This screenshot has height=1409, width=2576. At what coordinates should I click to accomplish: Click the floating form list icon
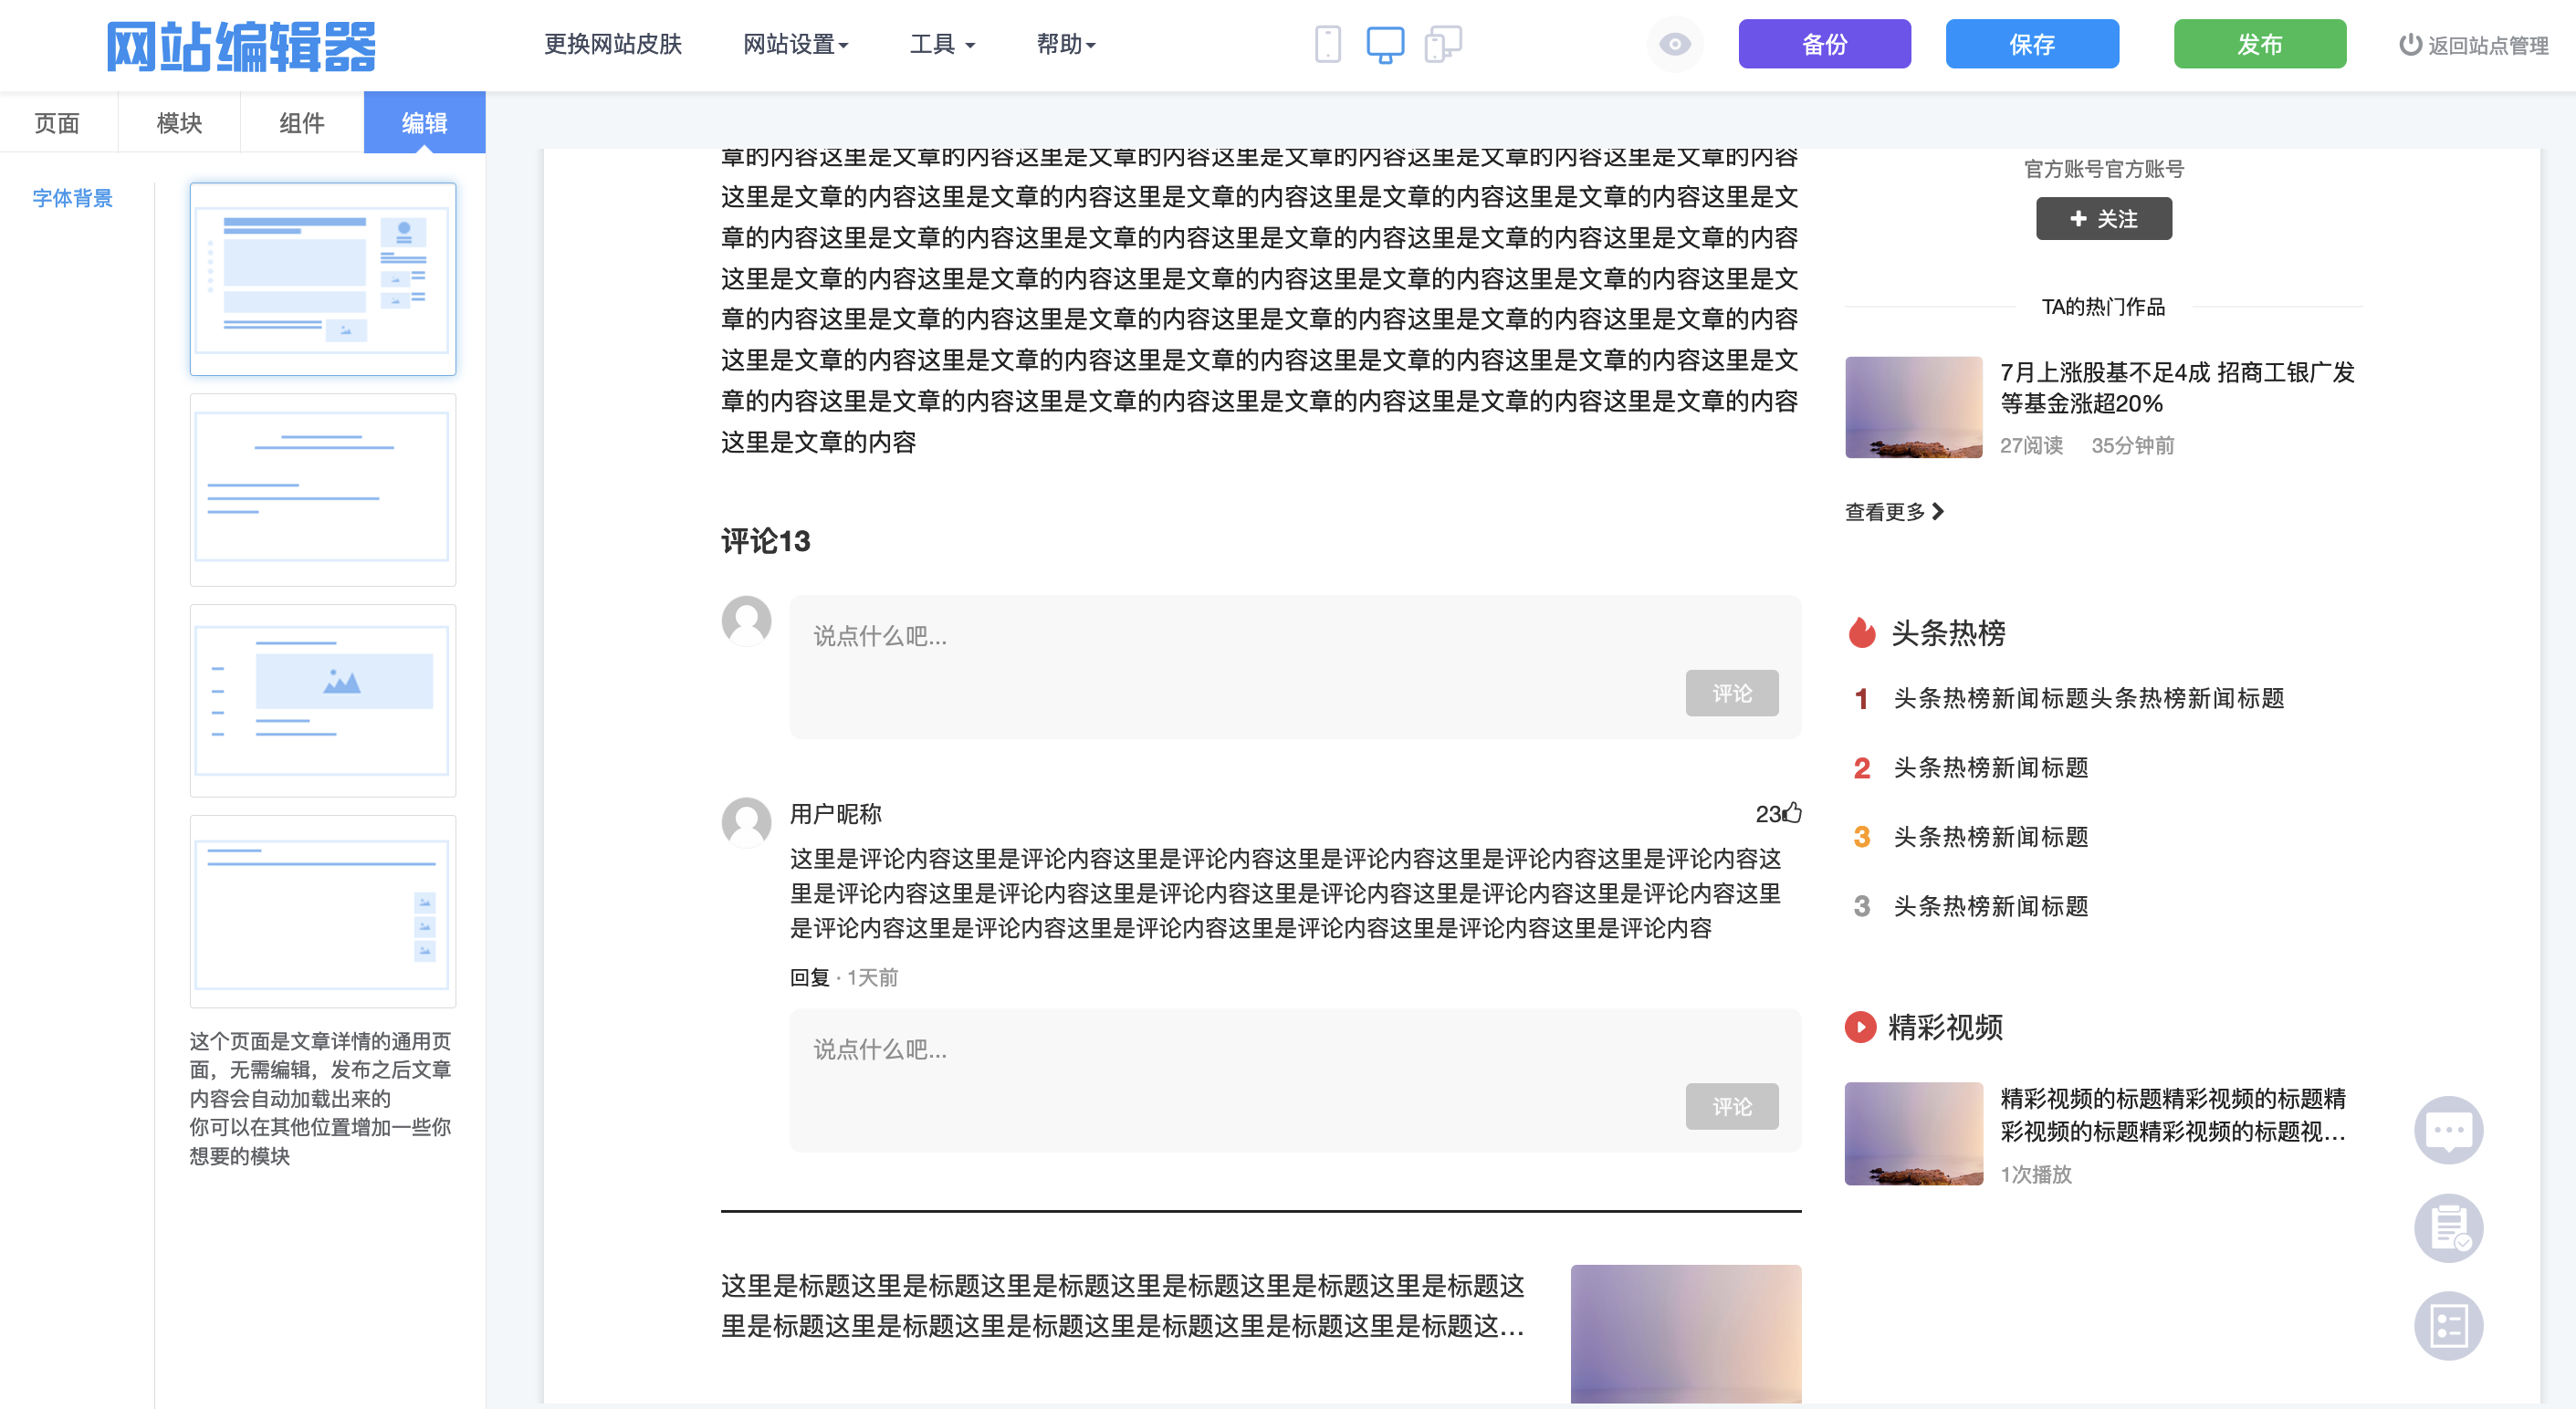[x=2448, y=1326]
